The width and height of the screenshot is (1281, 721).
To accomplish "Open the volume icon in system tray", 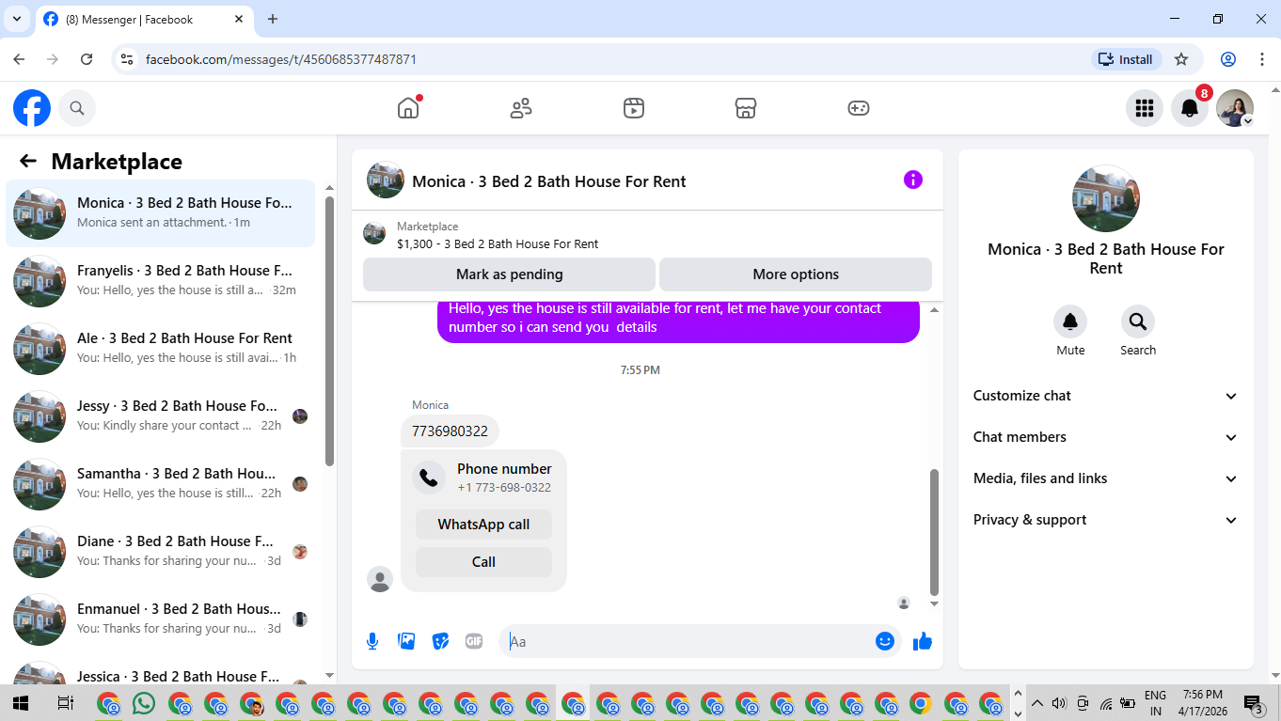I will coord(1059,703).
